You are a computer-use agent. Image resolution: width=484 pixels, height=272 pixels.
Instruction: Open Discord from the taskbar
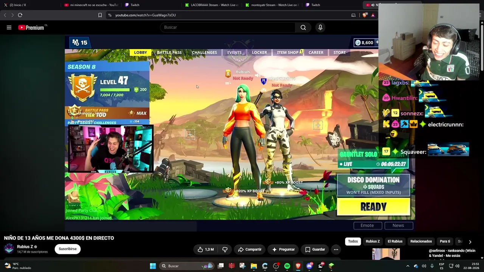pos(309,266)
